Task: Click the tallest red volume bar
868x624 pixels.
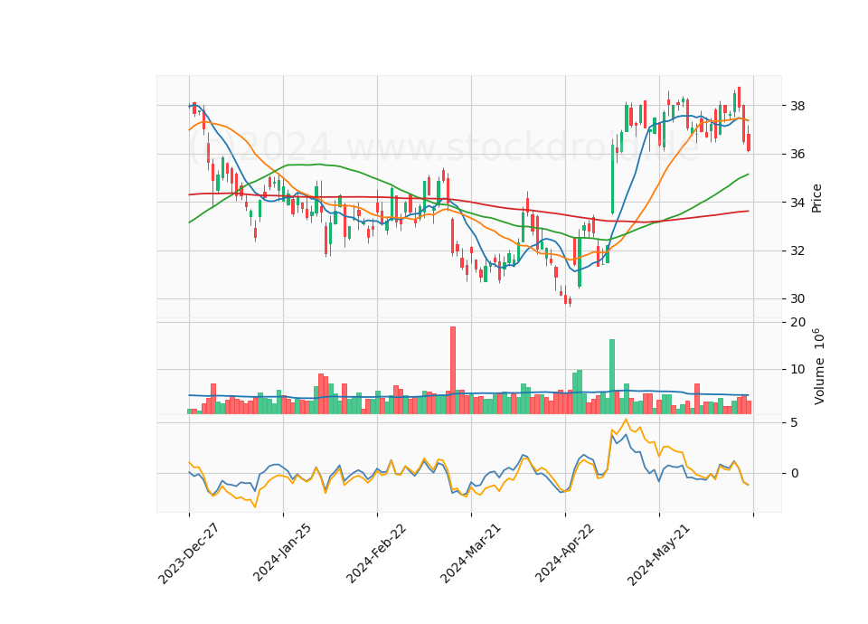Action: coord(453,371)
